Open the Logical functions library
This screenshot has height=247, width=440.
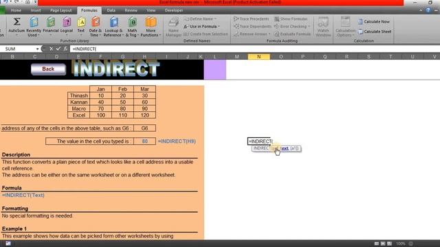click(x=67, y=27)
